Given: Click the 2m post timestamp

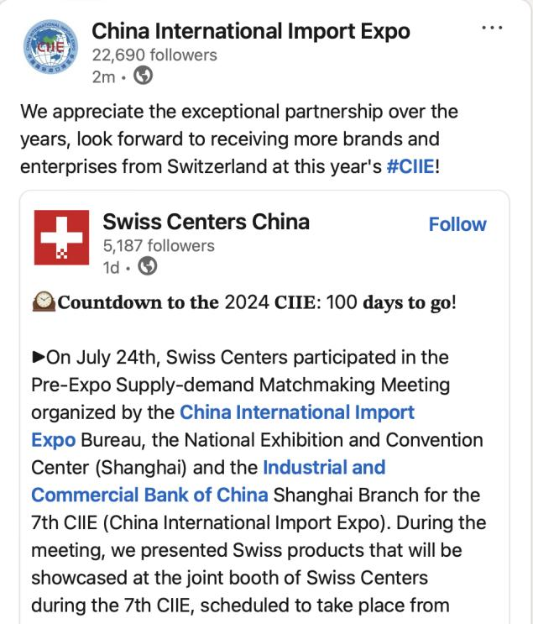Looking at the screenshot, I should [103, 76].
